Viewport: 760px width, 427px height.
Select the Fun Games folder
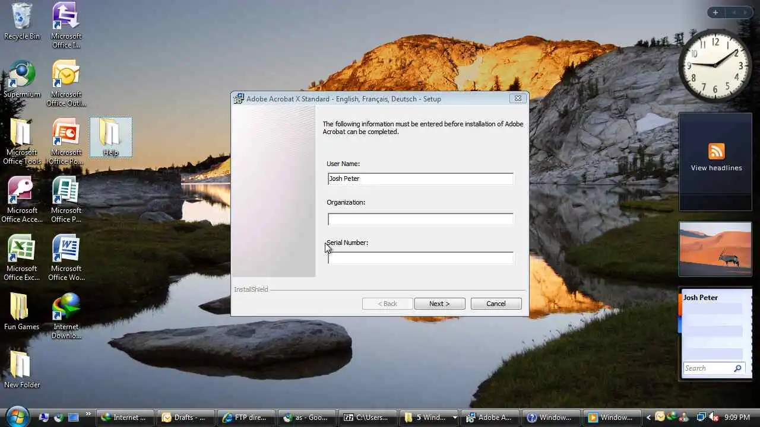click(x=22, y=312)
